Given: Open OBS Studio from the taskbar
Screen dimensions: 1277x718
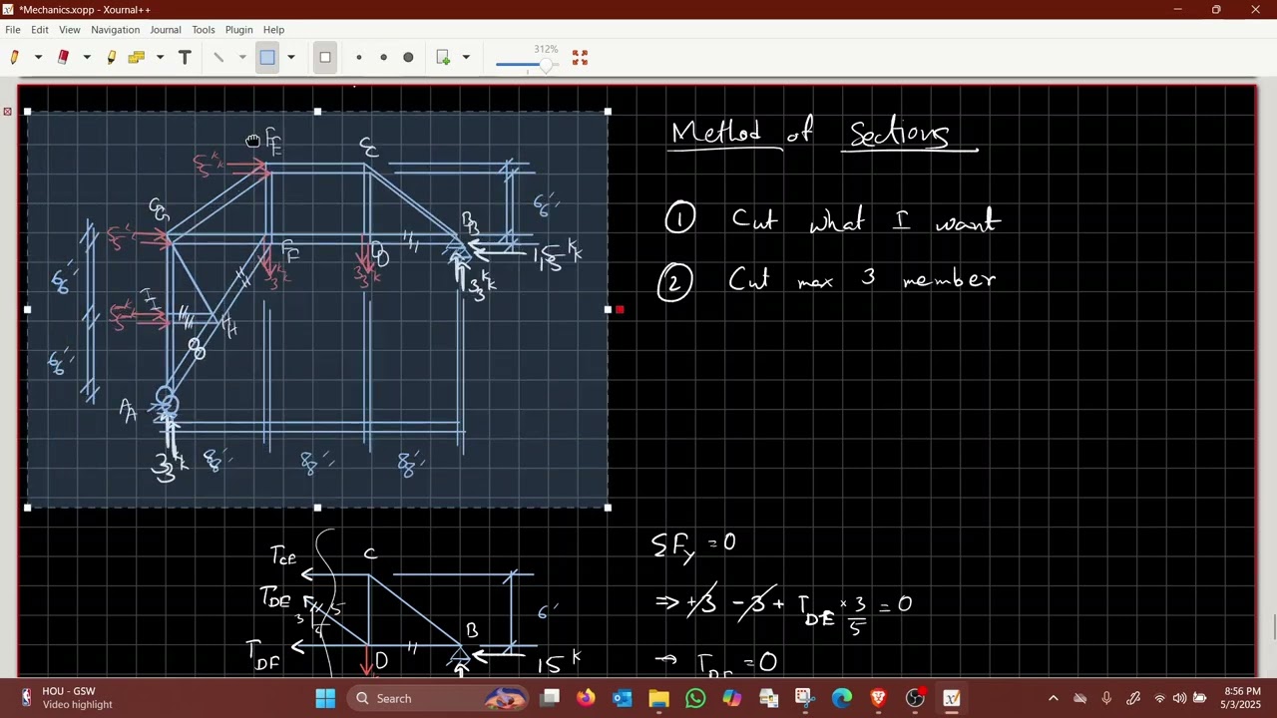Looking at the screenshot, I should coord(915,698).
